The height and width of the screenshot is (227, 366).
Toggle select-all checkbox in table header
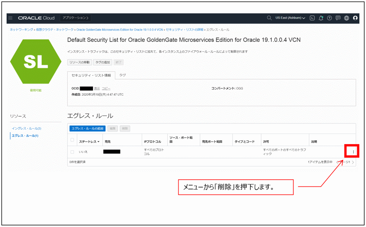pos(72,140)
